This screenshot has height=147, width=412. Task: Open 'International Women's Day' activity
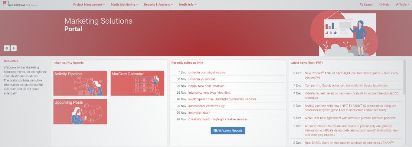pos(206,106)
